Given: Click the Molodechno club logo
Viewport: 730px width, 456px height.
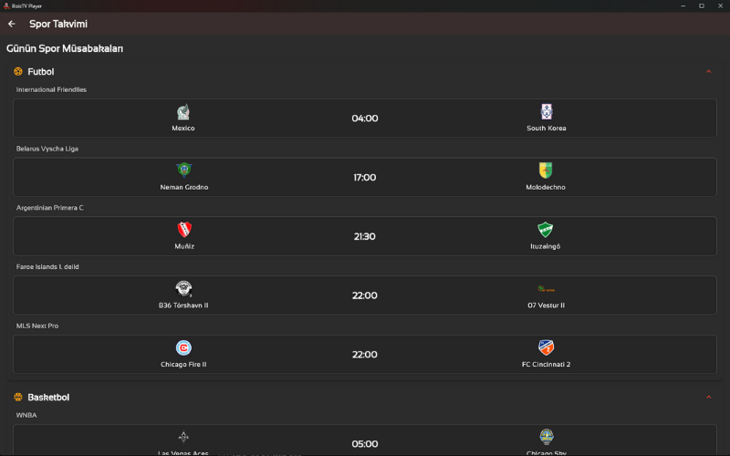Looking at the screenshot, I should [547, 171].
